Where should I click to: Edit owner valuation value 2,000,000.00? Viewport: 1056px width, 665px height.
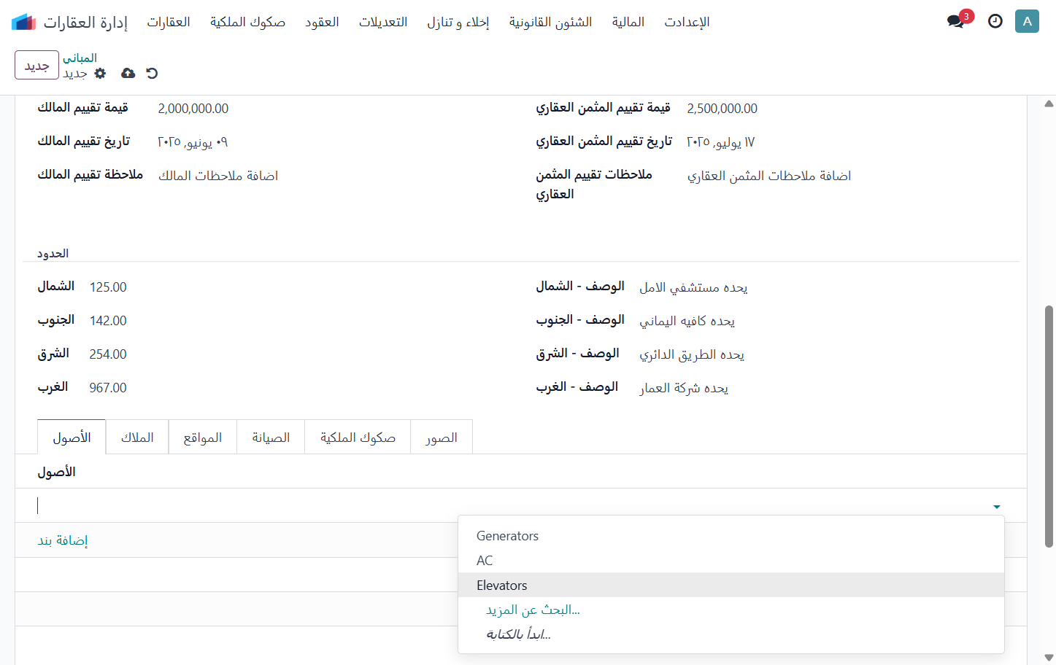click(193, 109)
